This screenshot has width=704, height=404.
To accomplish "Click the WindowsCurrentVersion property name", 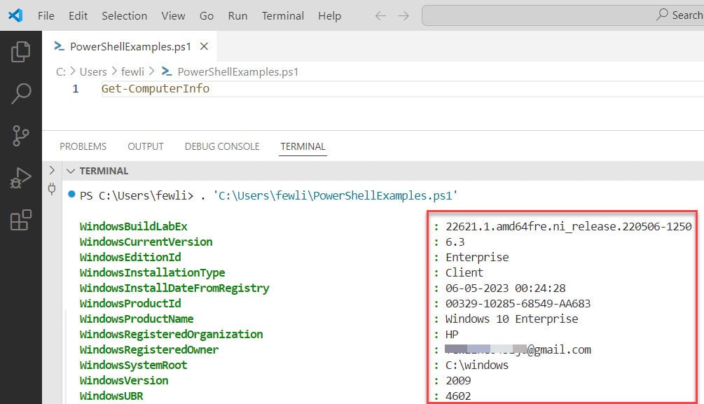I will pyautogui.click(x=146, y=242).
